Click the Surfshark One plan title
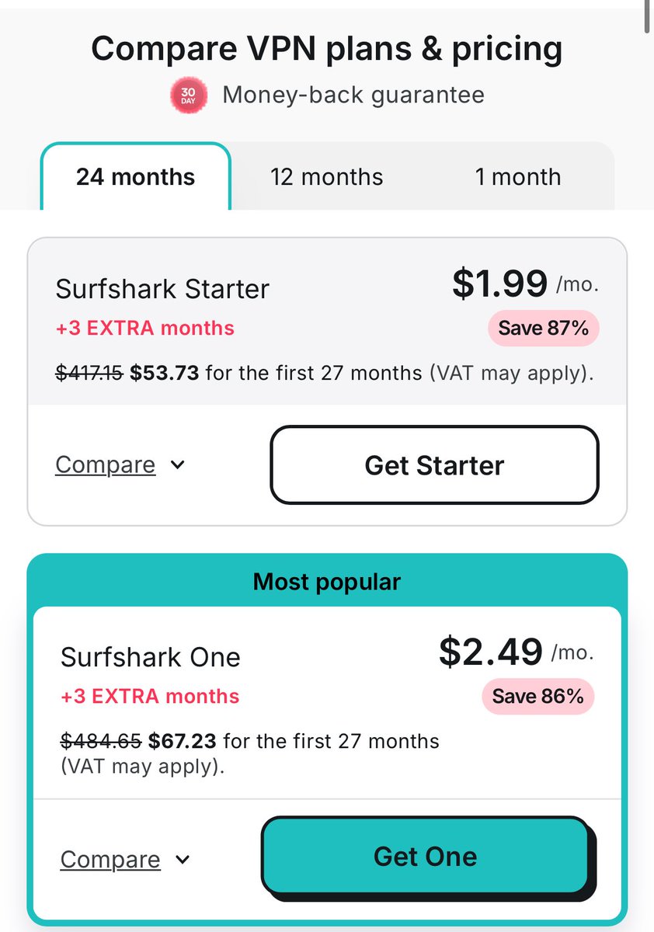 coord(151,657)
